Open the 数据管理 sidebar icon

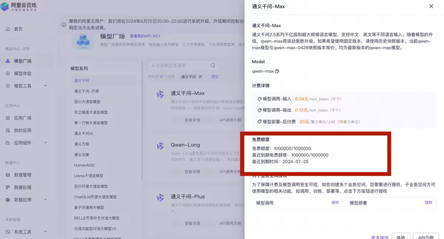click(8, 175)
